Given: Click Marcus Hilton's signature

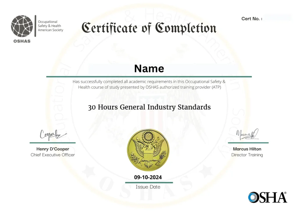Looking at the screenshot, I should pos(248,134).
